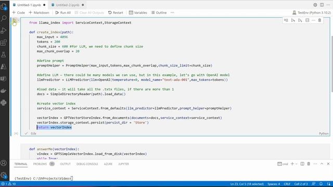Open notebook settings gear at top right

tap(315, 5)
